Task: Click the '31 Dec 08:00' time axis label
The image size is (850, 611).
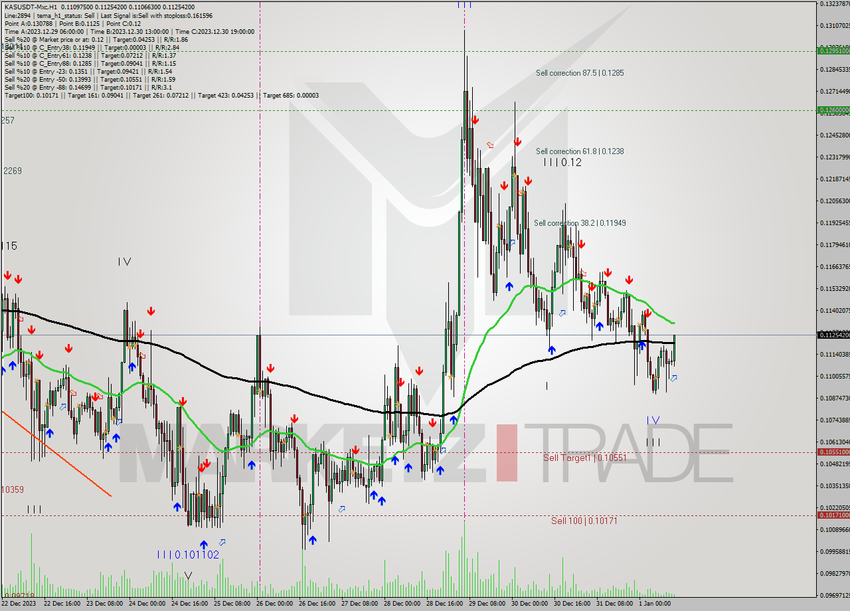Action: point(614,604)
